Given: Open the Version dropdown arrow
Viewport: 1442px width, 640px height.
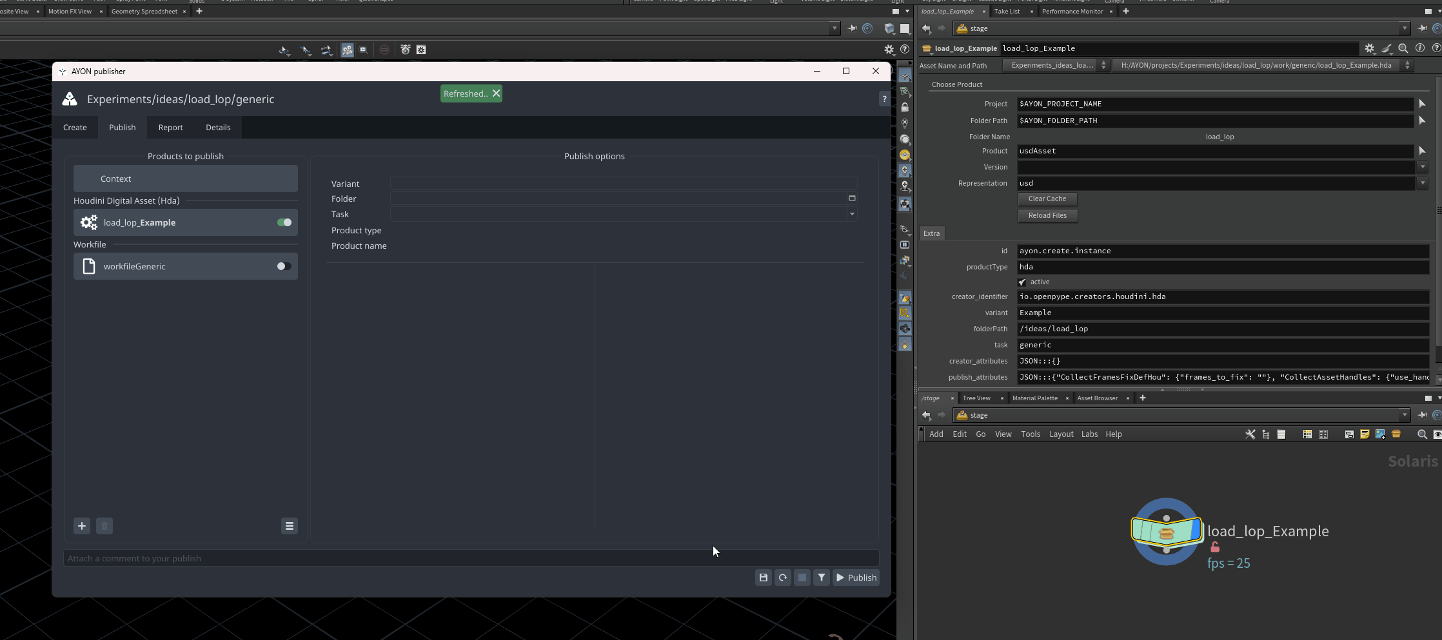Looking at the screenshot, I should click(x=1422, y=167).
